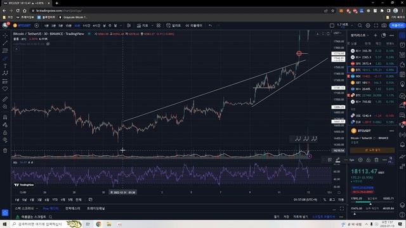Expand the timeframe interval dropdown arrow
Screen dimensions: 406x228
tap(121, 25)
